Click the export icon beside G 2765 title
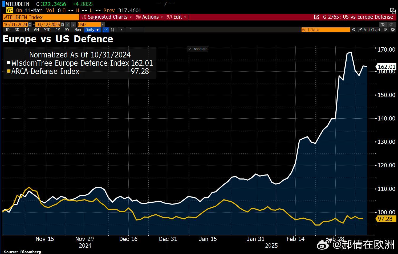The image size is (398, 254). point(316,17)
